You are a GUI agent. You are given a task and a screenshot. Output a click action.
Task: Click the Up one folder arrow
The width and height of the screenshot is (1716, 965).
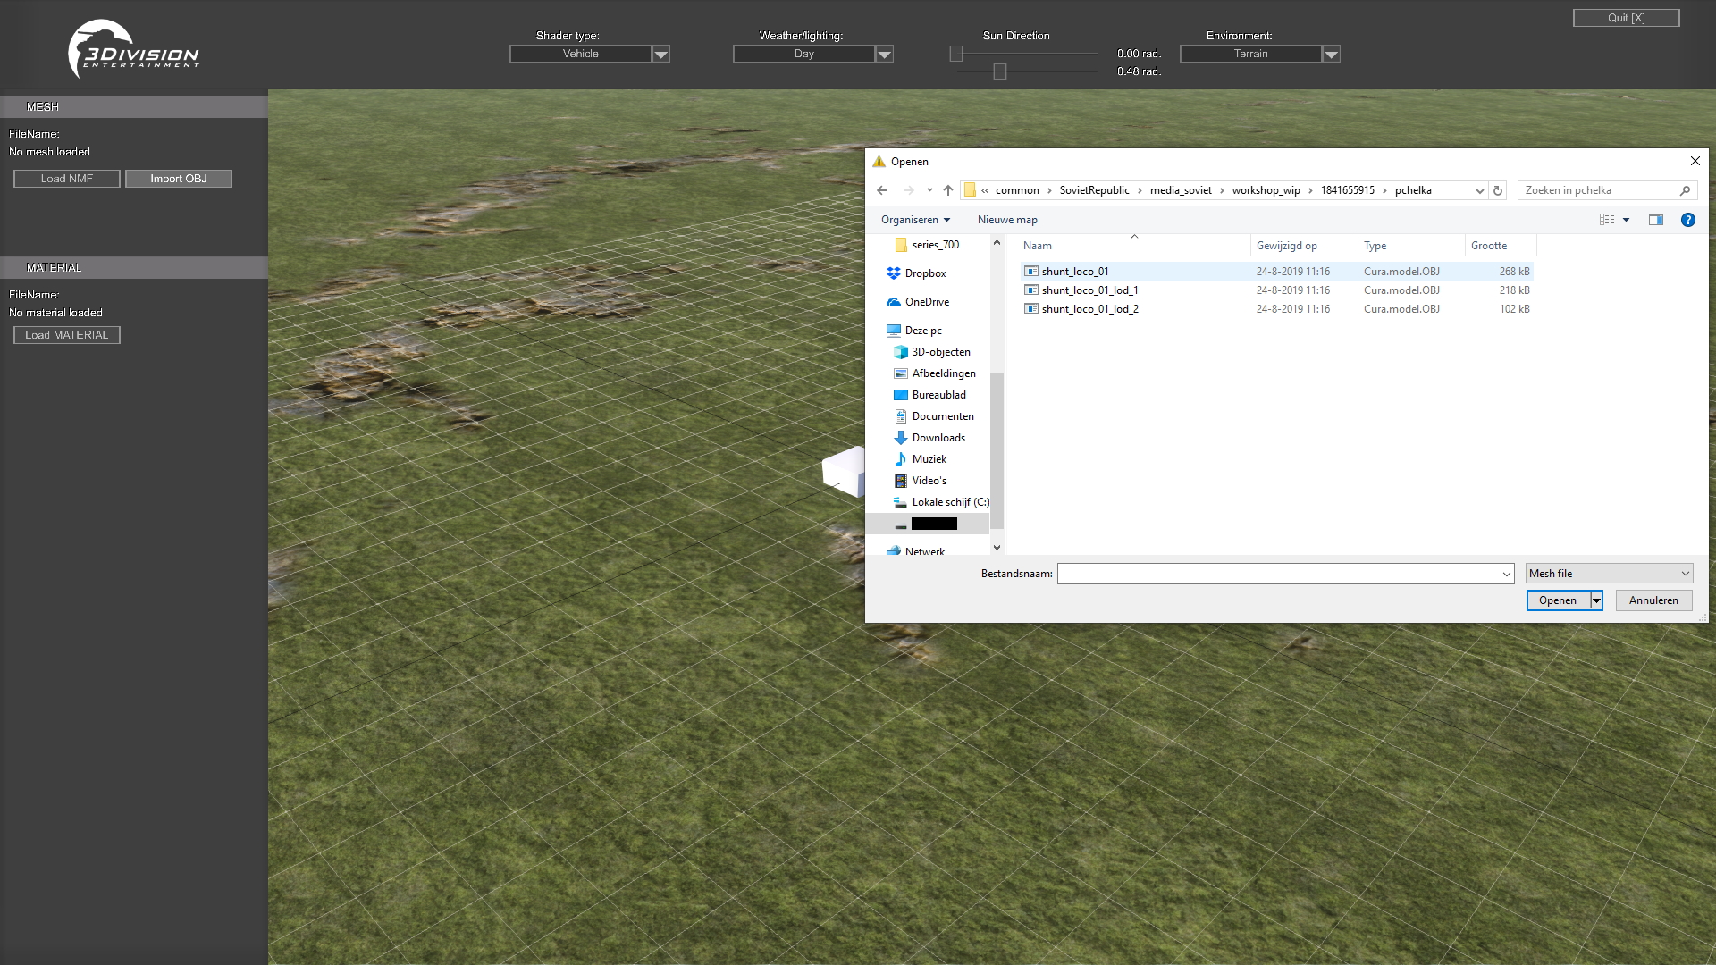pyautogui.click(x=948, y=190)
